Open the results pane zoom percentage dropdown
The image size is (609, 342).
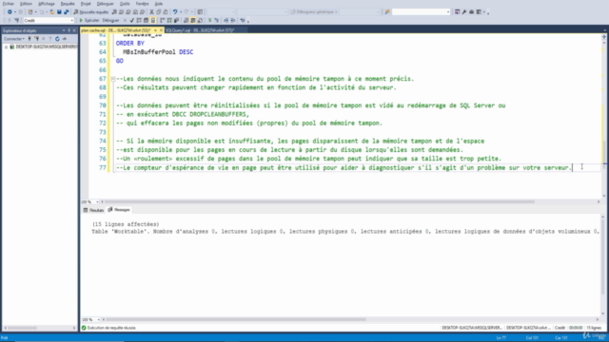(98, 319)
